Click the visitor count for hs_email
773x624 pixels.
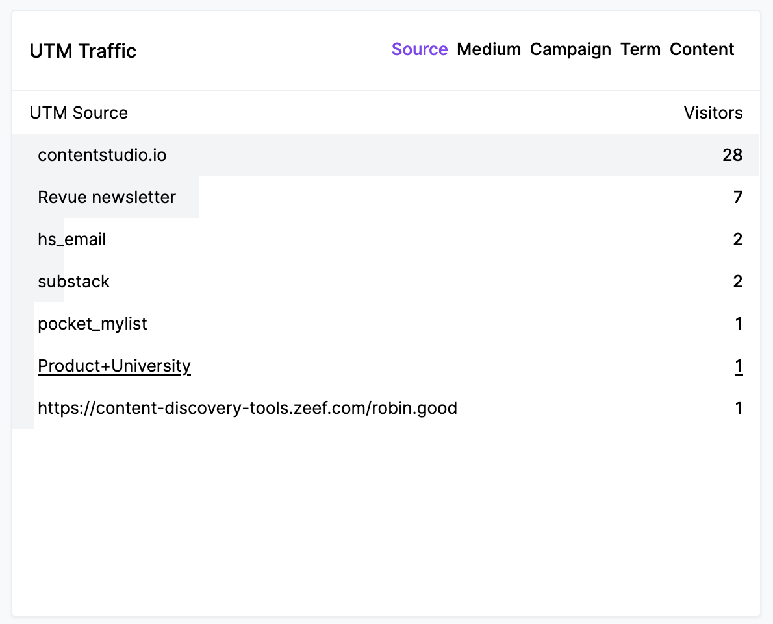(737, 239)
